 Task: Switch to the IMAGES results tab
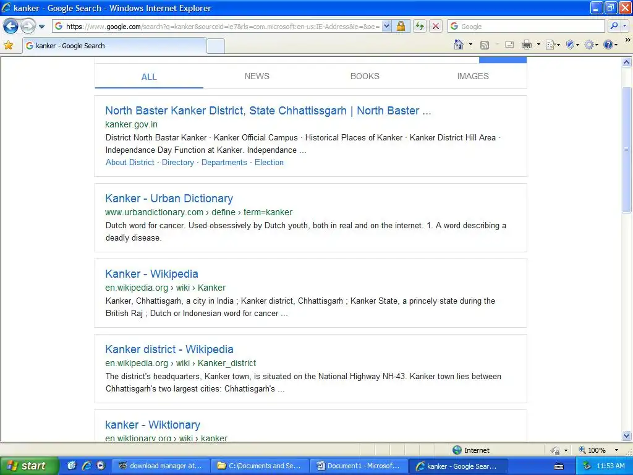coord(473,76)
